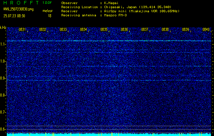This screenshot has width=214, height=136.
Task: Select antenna name Maspro FM-3
Action: [x=115, y=15]
